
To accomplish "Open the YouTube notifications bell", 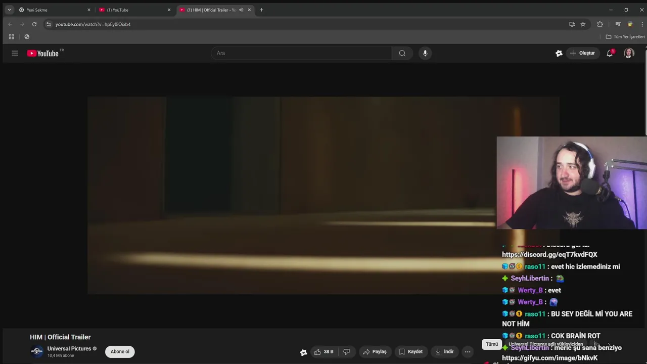I will pos(610,53).
